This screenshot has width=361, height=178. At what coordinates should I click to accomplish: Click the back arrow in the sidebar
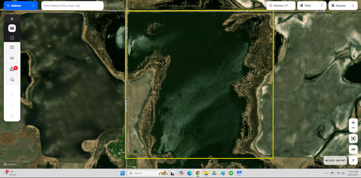coord(12,19)
